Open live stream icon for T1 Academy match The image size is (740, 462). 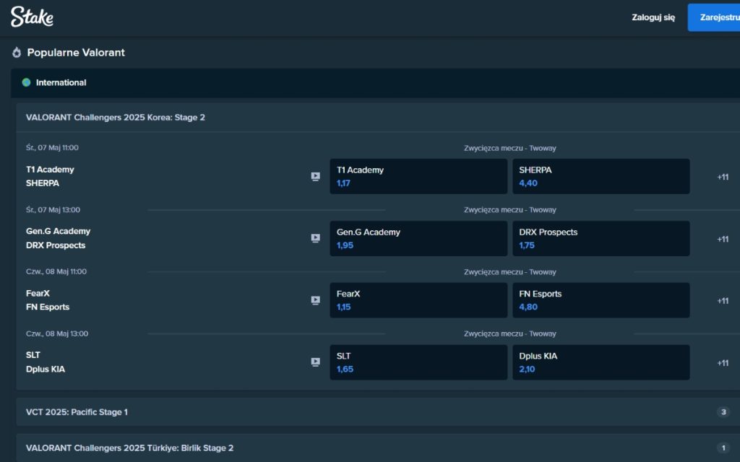click(315, 176)
